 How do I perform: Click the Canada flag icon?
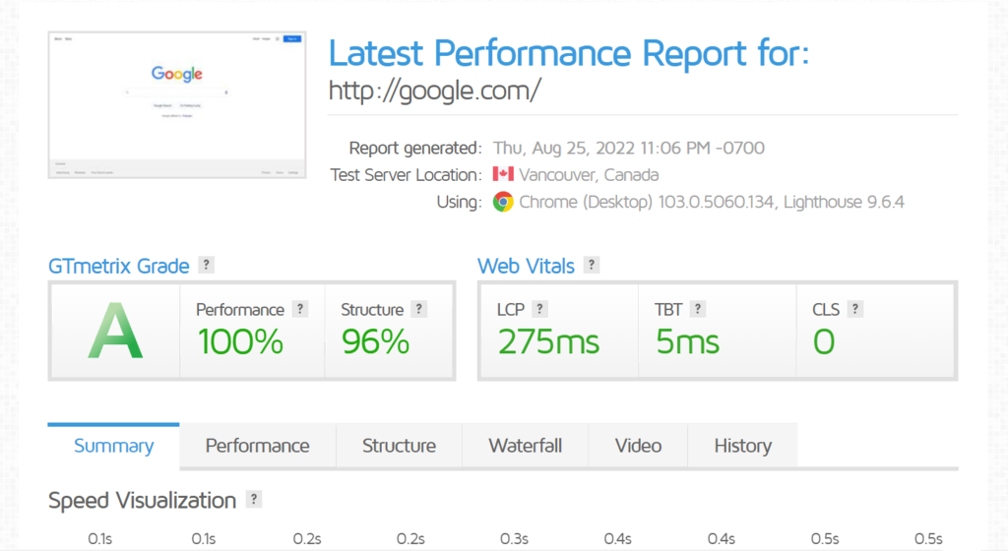pos(502,175)
